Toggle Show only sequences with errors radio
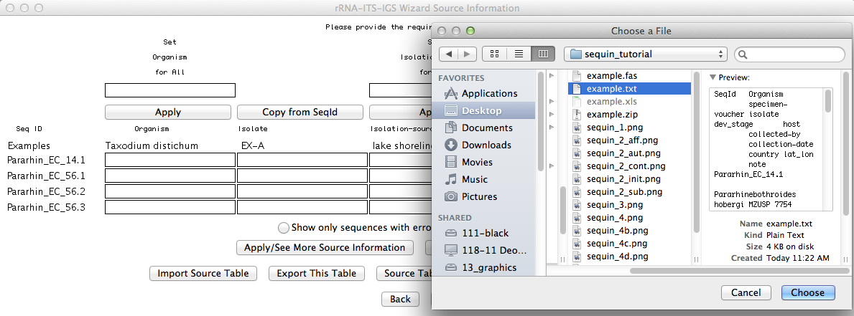 284,228
